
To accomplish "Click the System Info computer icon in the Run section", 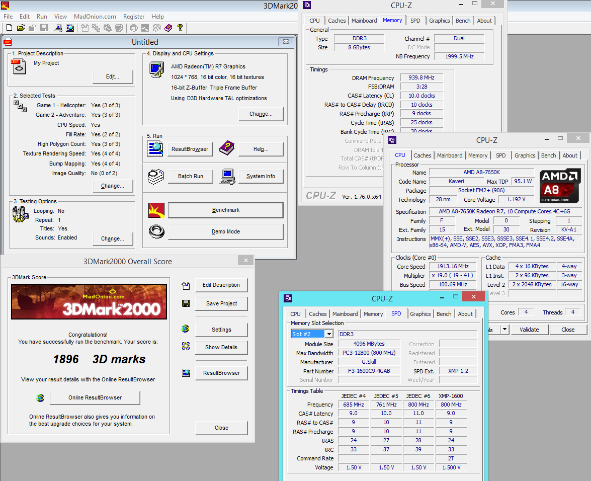I will click(x=227, y=177).
